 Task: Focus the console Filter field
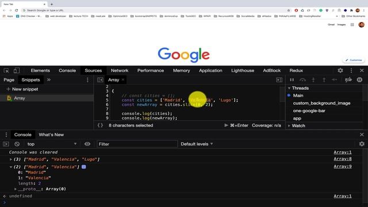tap(137, 144)
